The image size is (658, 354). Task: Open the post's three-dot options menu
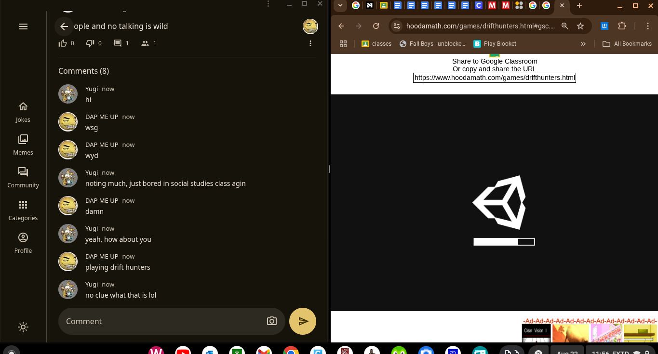(310, 43)
